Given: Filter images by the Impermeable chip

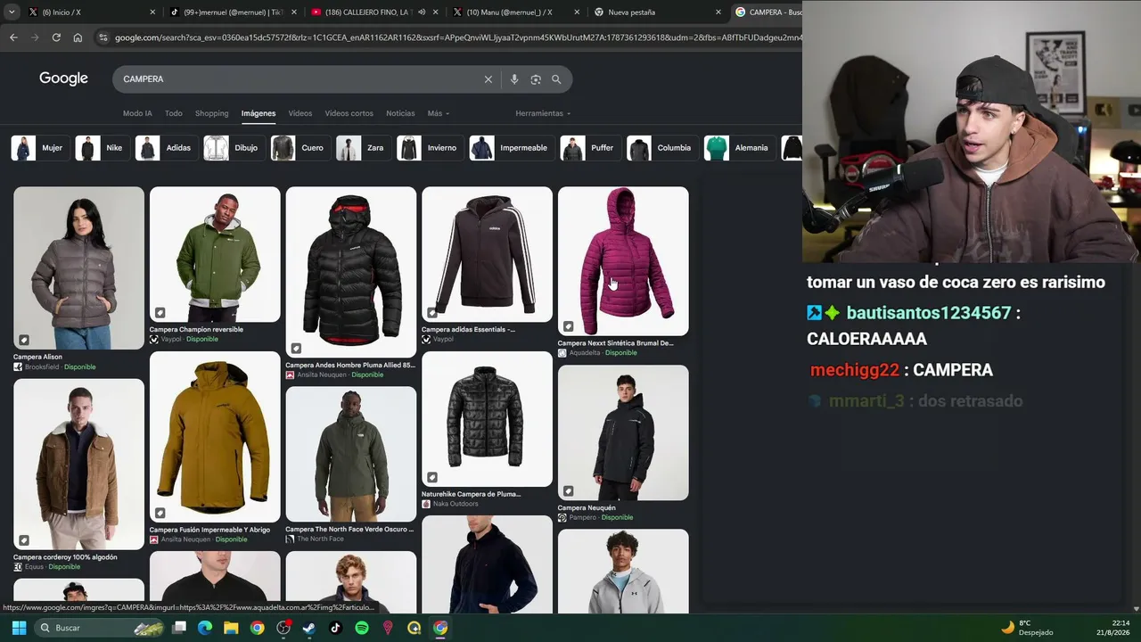Looking at the screenshot, I should (x=512, y=148).
